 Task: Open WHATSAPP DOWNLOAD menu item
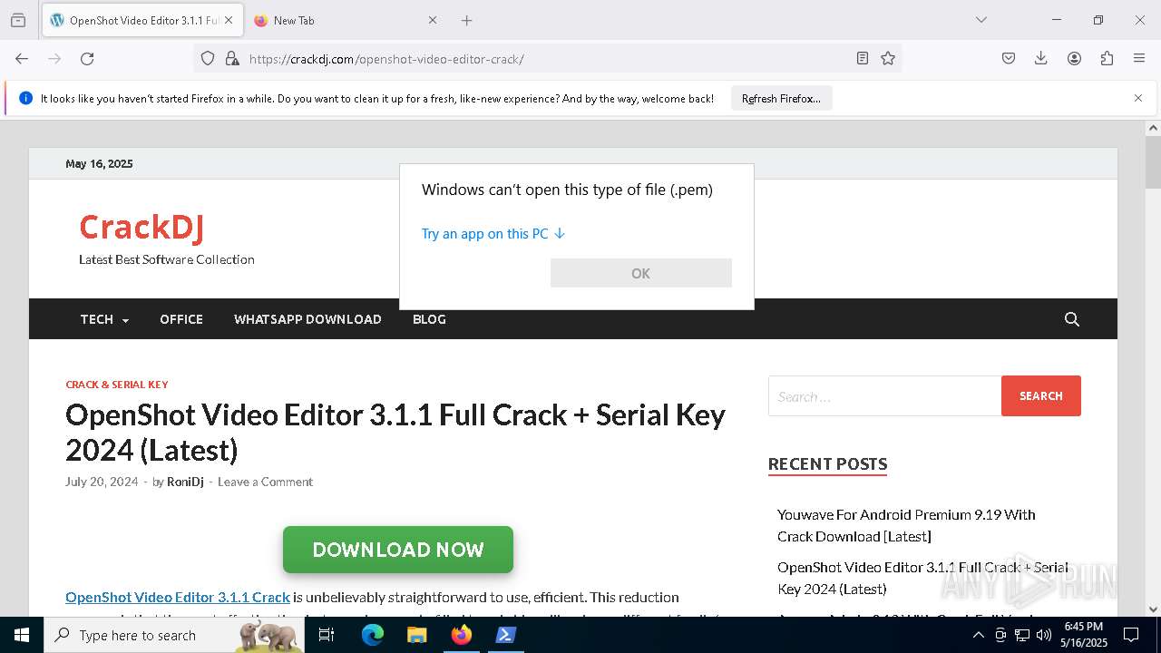pos(307,319)
